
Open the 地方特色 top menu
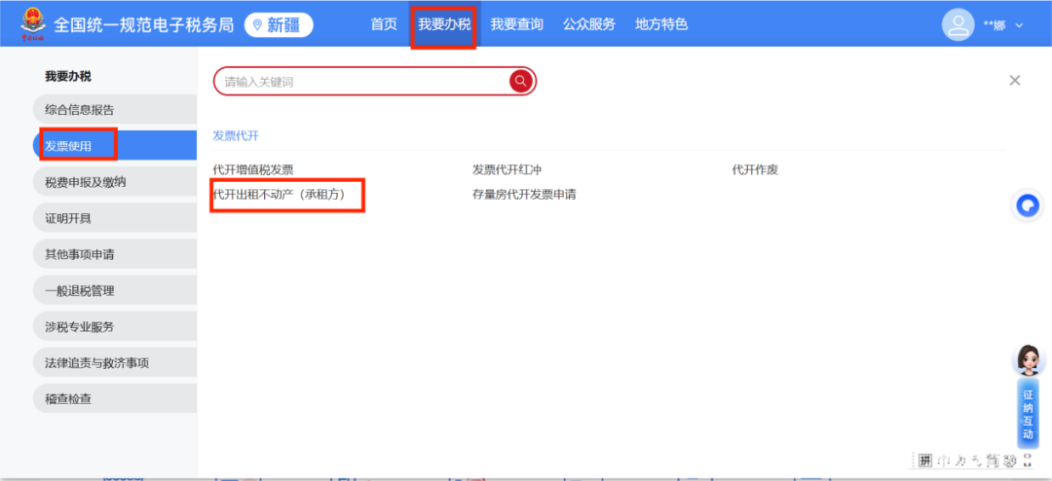(x=661, y=24)
